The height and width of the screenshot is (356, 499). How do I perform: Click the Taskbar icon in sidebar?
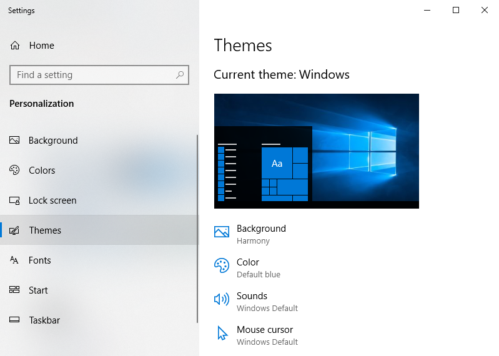point(14,320)
